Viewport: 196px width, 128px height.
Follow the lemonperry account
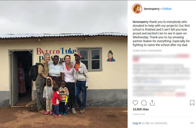167,9
